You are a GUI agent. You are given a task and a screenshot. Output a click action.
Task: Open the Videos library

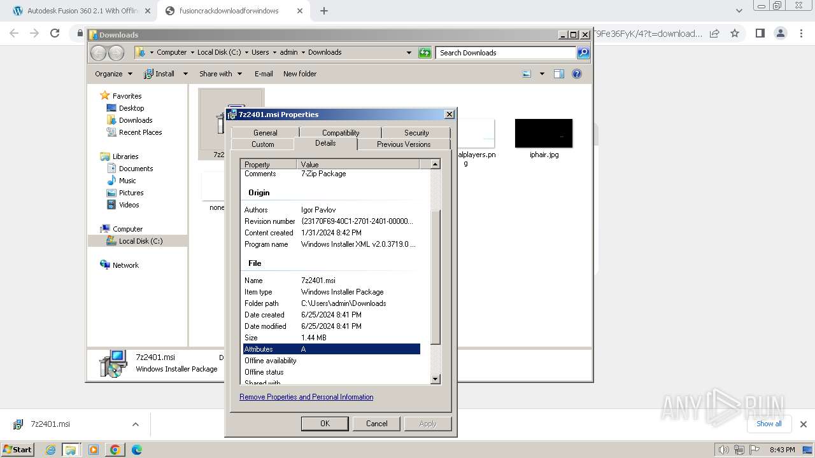pos(129,205)
